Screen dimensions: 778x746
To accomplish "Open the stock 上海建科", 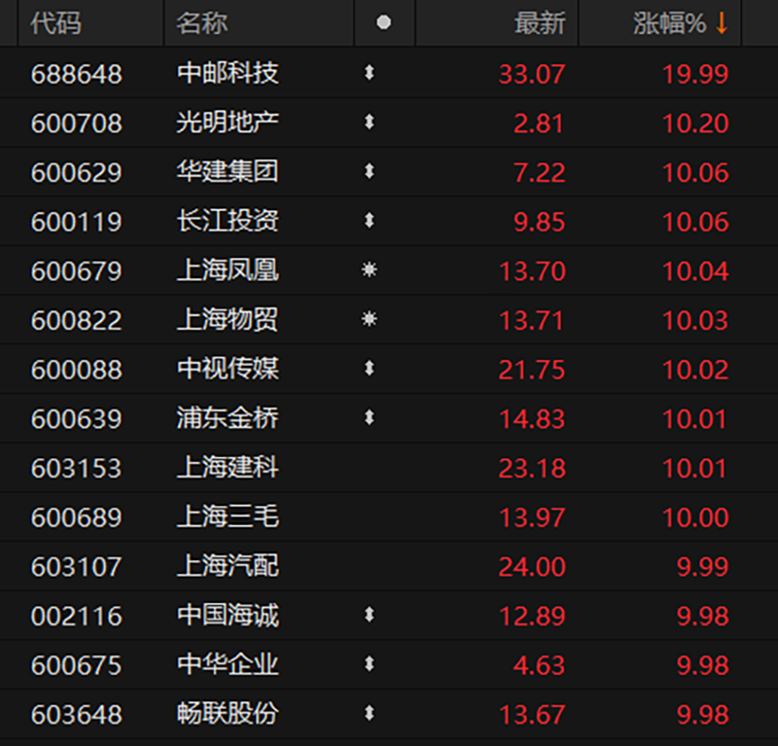I will (228, 467).
